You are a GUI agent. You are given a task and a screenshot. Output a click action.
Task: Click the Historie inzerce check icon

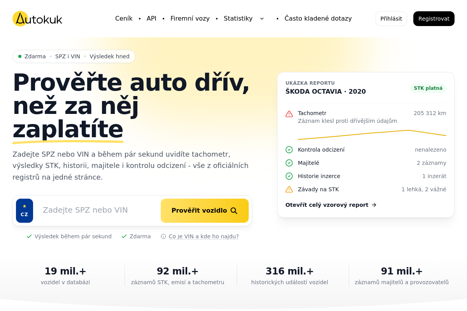click(289, 176)
